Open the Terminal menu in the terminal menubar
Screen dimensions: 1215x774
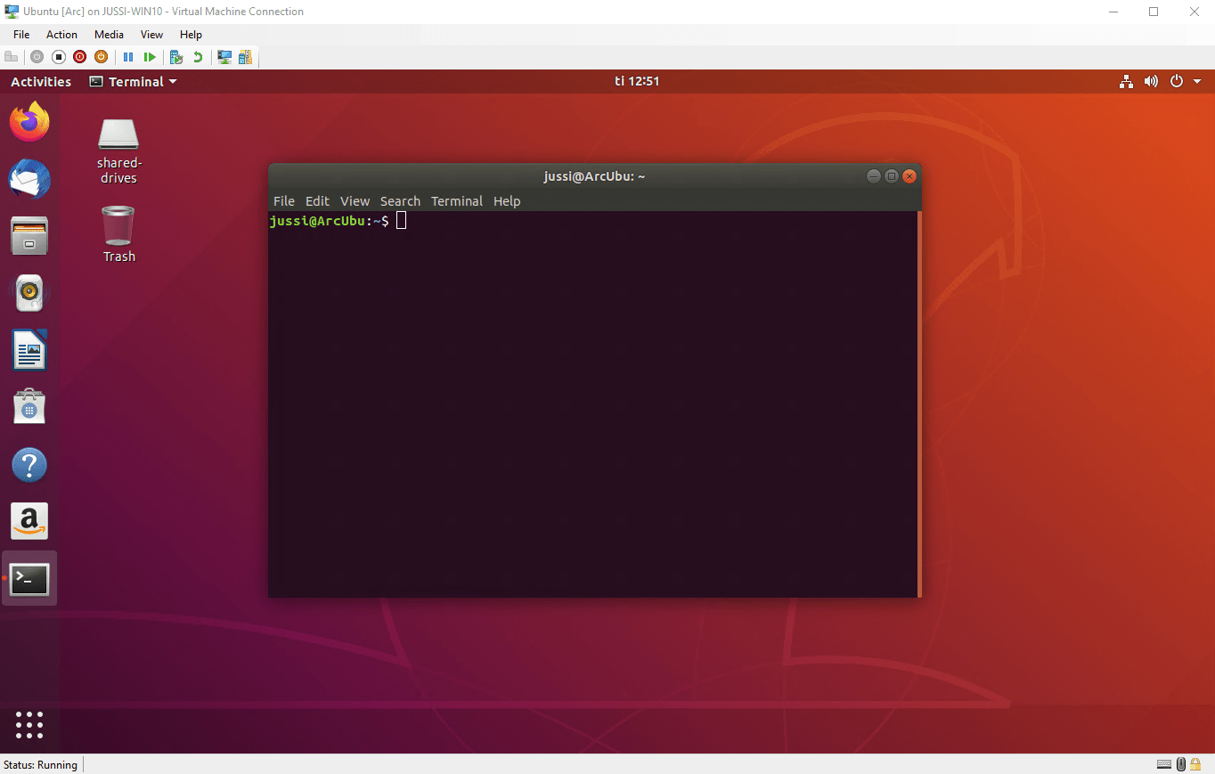[457, 201]
